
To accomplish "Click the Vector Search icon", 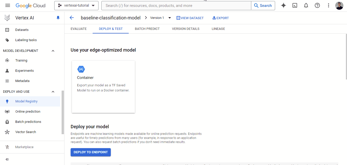I will coord(7,132).
